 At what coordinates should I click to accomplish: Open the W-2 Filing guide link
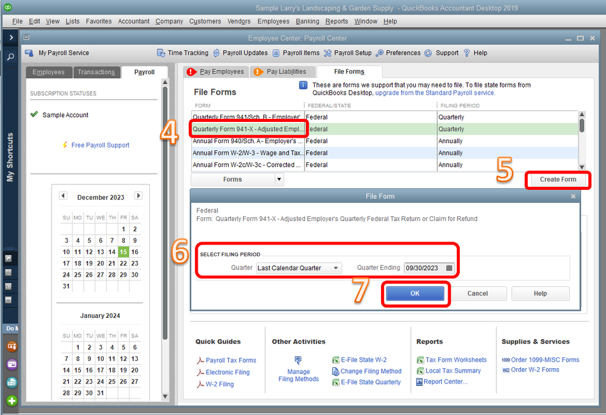(220, 384)
